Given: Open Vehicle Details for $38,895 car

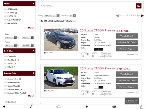Looking at the screenshot, I should [127, 74].
